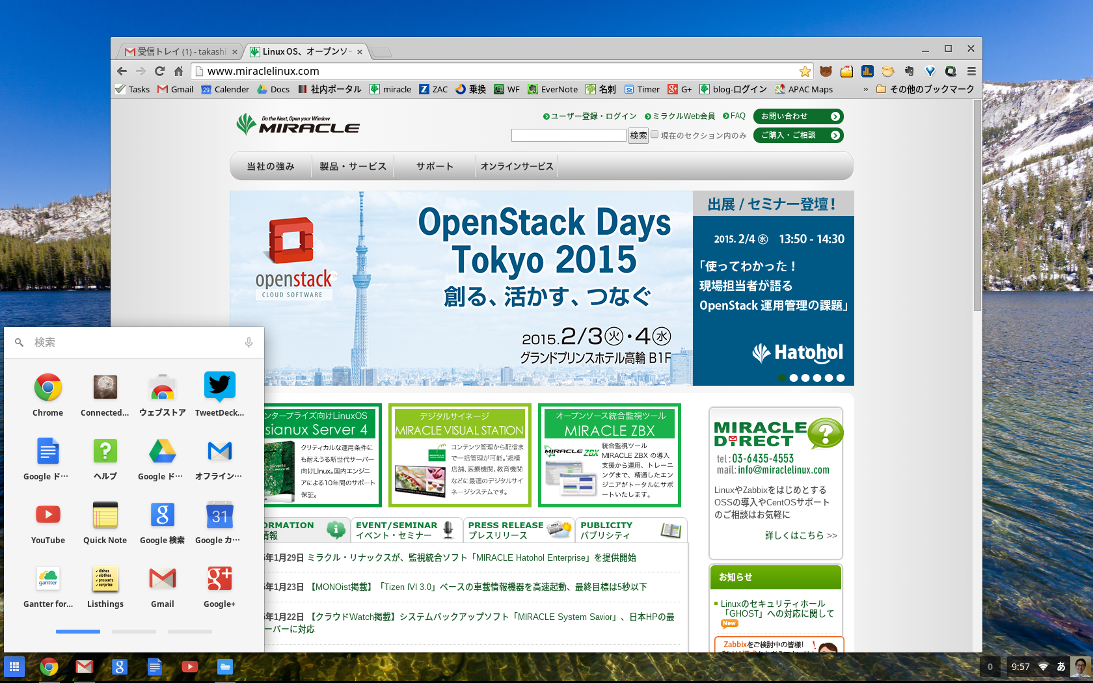Select the last banner carousel dot
This screenshot has height=683, width=1093.
coord(840,378)
